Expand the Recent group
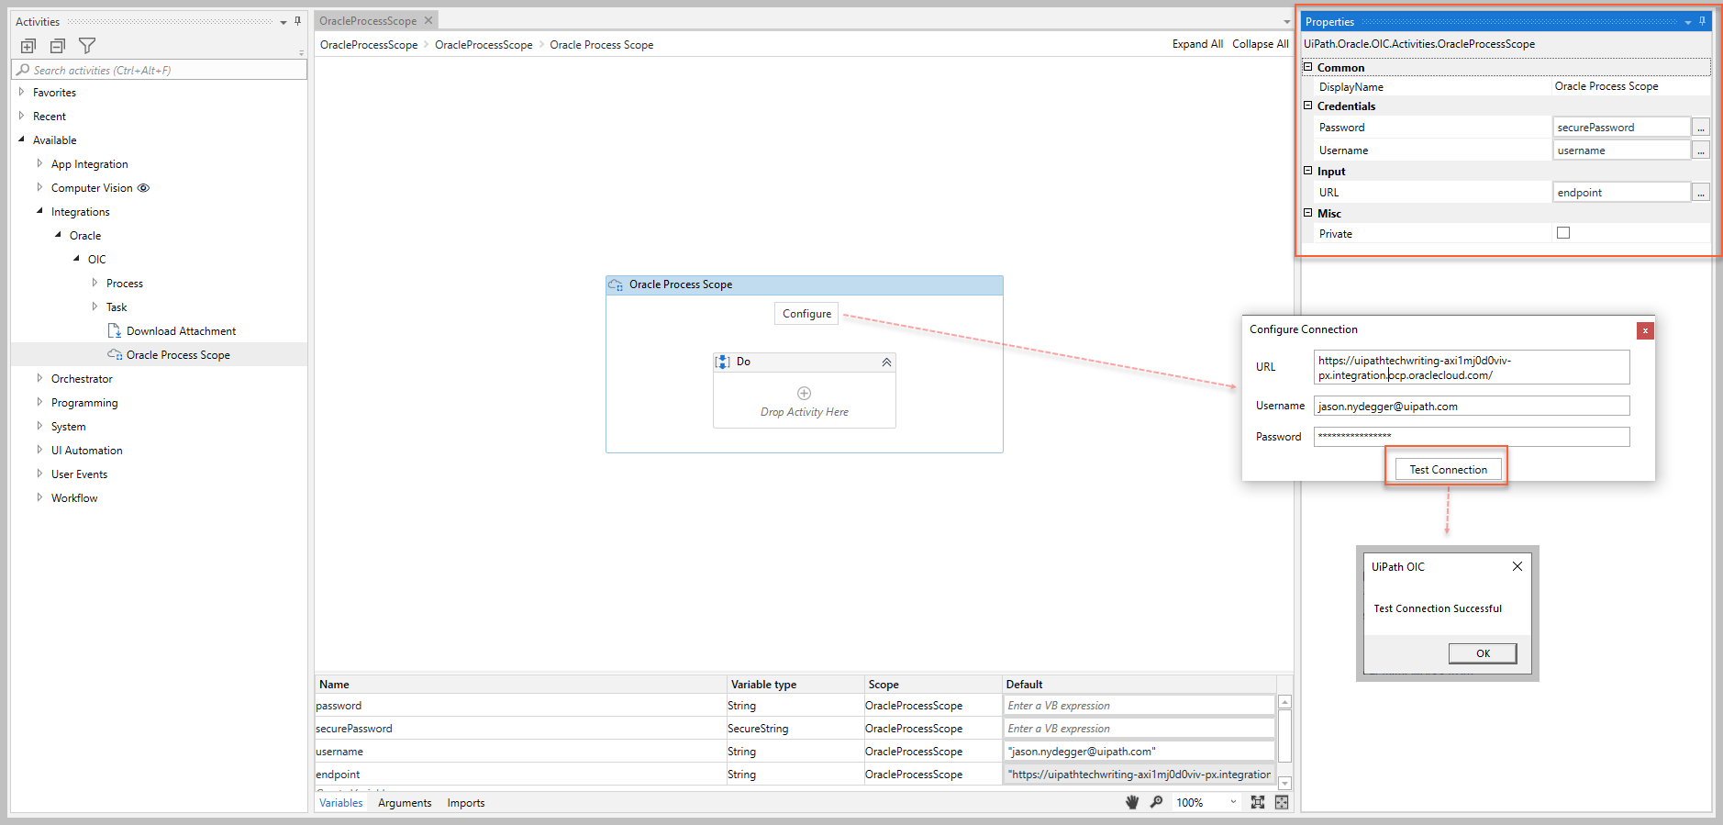Image resolution: width=1723 pixels, height=825 pixels. coord(21,116)
